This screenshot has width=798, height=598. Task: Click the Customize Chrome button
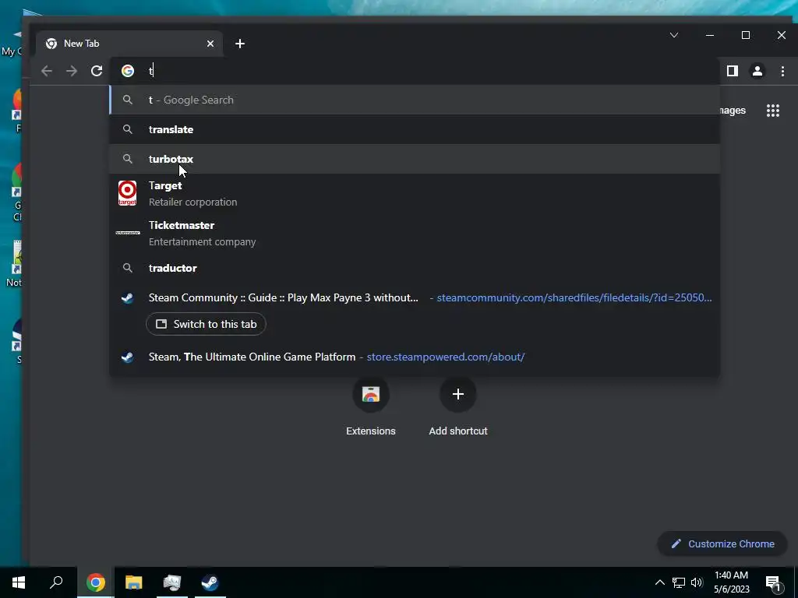722,543
